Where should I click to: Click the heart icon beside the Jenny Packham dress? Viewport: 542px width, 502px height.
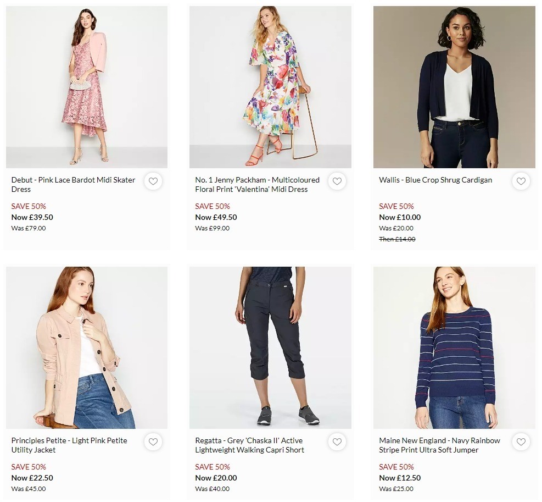(337, 181)
